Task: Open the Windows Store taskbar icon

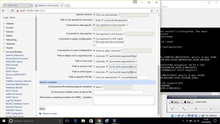Action: click(91, 121)
